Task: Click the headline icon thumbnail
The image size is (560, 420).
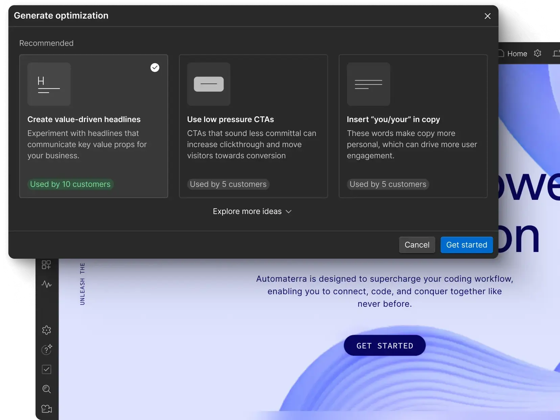Action: (x=49, y=84)
